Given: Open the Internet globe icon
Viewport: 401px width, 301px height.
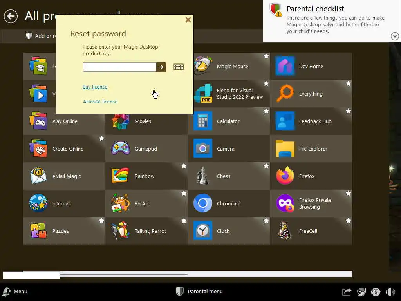Looking at the screenshot, I should click(38, 203).
